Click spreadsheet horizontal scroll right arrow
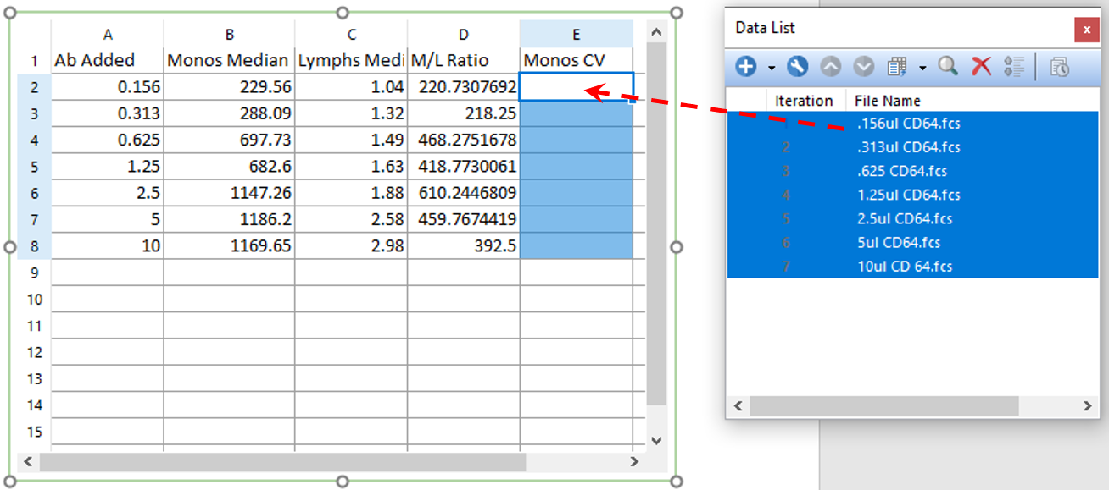Viewport: 1109px width, 490px height. tap(634, 462)
